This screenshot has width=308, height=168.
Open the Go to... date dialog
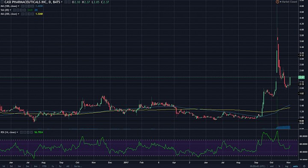(78, 166)
